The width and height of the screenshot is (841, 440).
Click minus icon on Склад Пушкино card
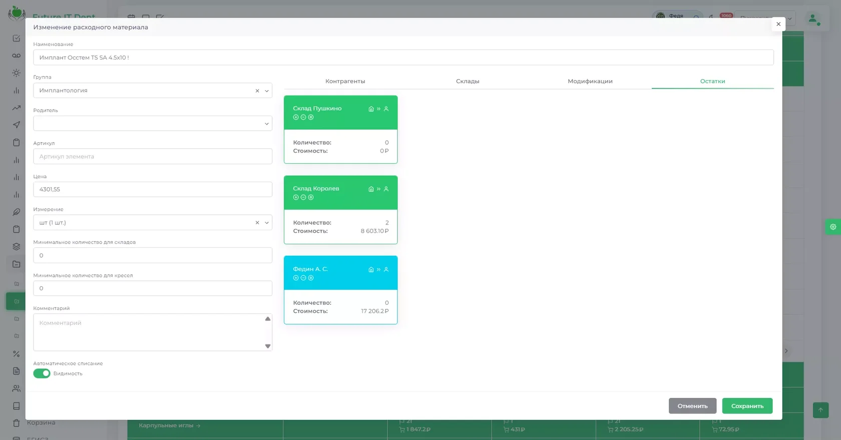tap(303, 117)
